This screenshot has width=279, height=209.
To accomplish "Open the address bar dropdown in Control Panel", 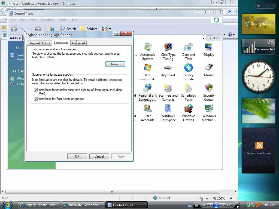I will pyautogui.click(x=204, y=38).
